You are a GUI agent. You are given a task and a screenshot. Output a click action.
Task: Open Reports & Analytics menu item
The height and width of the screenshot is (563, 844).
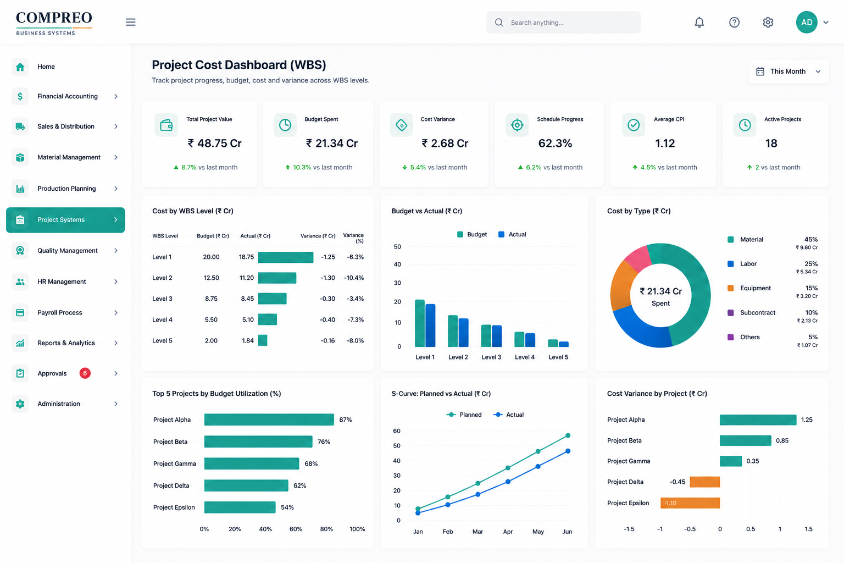pyautogui.click(x=65, y=343)
